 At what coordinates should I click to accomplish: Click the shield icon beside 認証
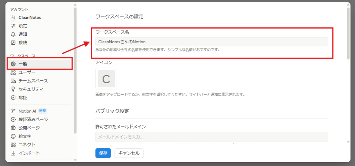point(13,98)
